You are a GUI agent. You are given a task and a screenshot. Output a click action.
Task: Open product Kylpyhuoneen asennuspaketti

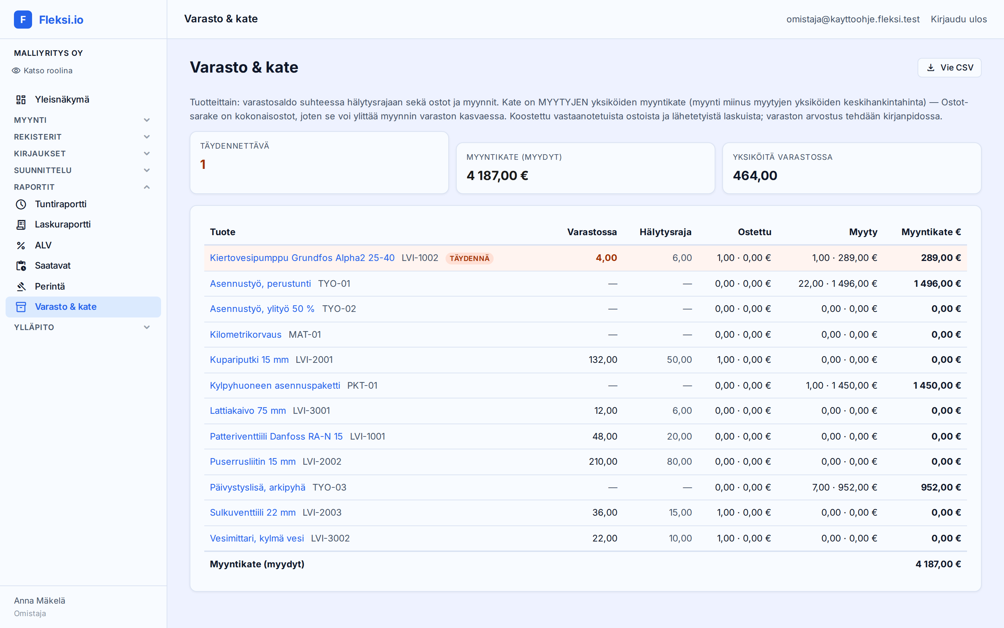(275, 386)
